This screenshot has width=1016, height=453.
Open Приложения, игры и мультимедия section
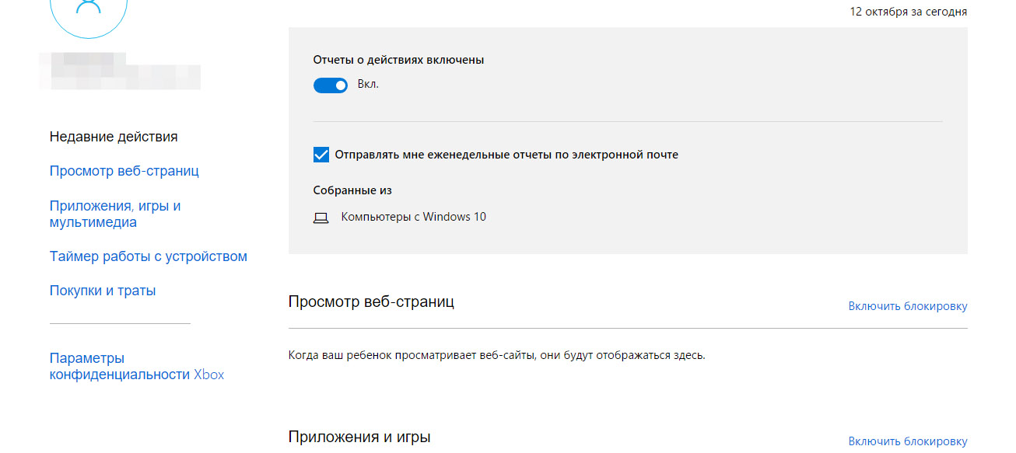click(x=115, y=214)
